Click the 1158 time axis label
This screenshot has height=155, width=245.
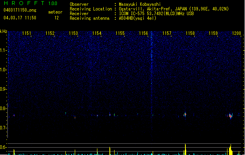coord(190,33)
